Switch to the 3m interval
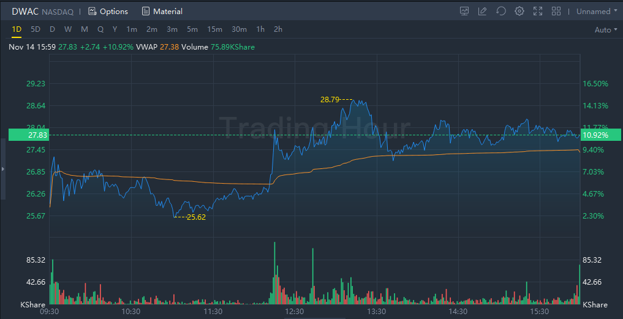623x319 pixels. pyautogui.click(x=172, y=29)
